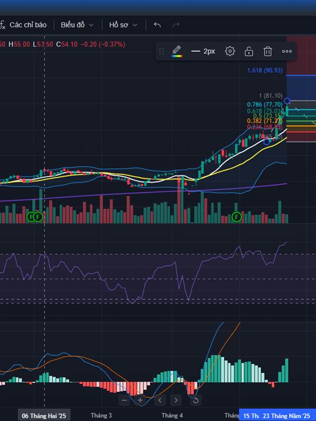Toggle the lock icon for drawing
This screenshot has width=316, height=421.
pos(249,51)
